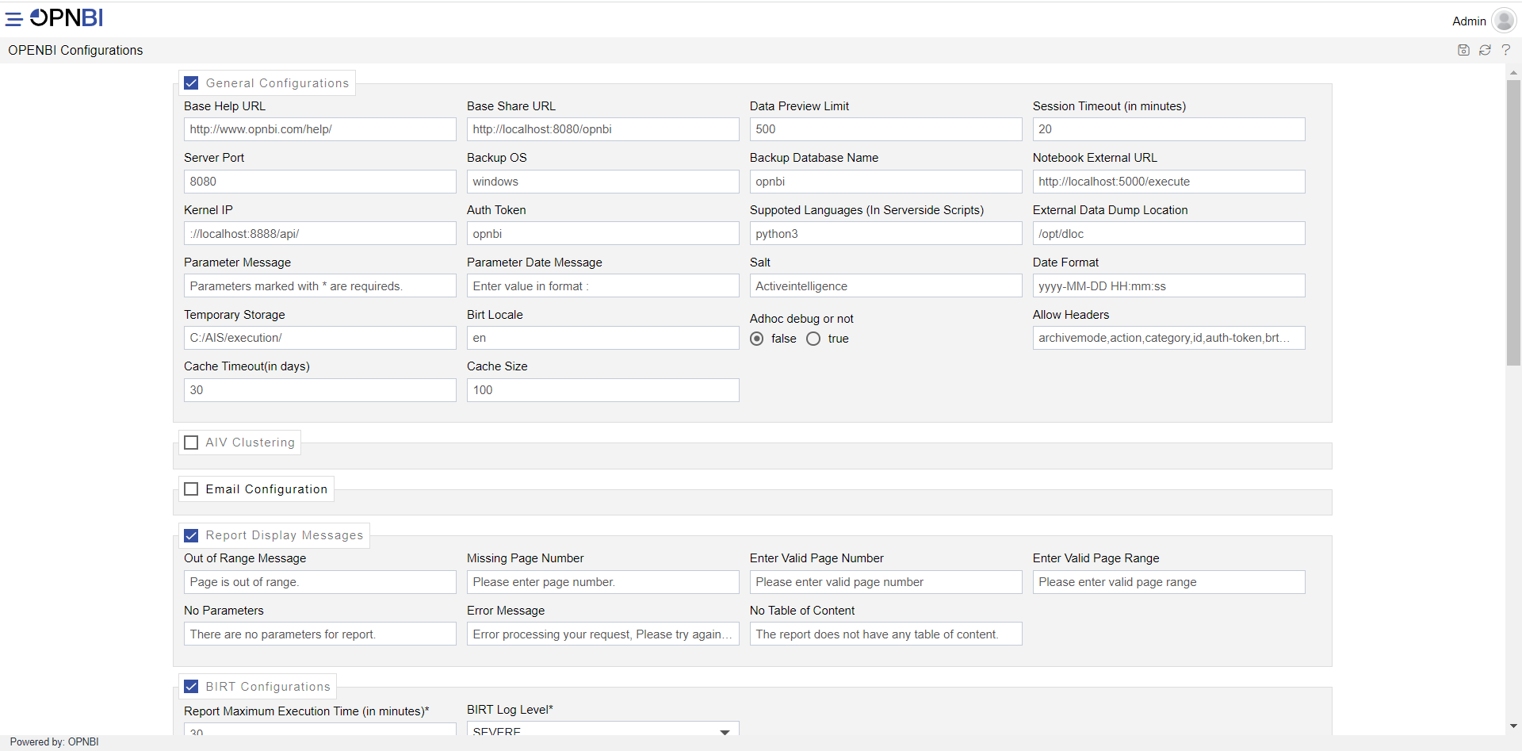Edit External Data Dump Location field
Image resolution: width=1522 pixels, height=751 pixels.
pos(1169,233)
